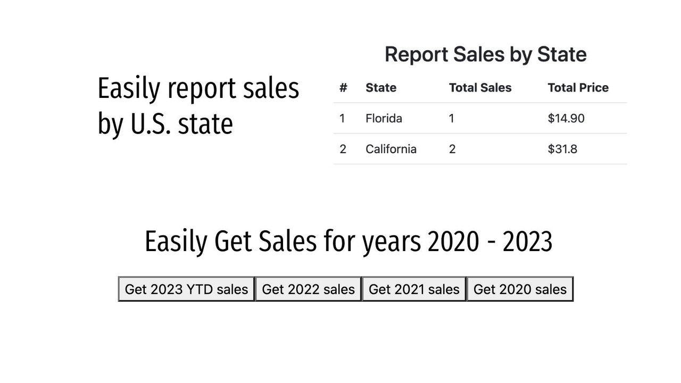Click the Florida sales count of 1

tap(451, 118)
